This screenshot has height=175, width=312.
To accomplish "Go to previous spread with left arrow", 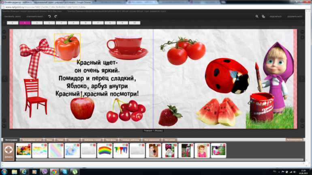I will (4, 78).
